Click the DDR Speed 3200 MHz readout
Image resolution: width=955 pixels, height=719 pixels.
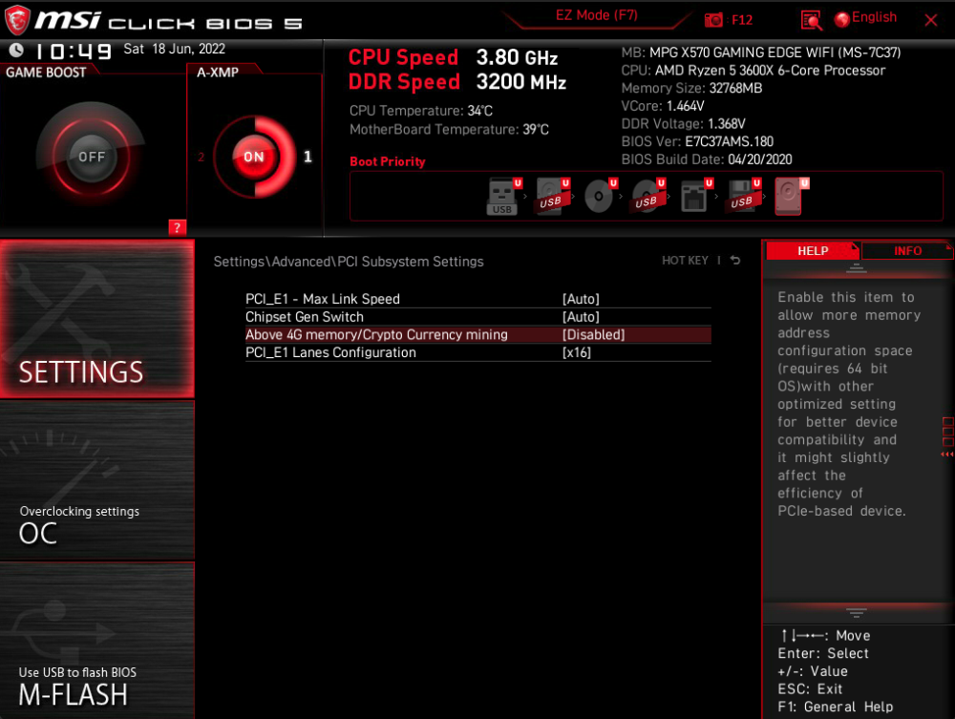[457, 81]
